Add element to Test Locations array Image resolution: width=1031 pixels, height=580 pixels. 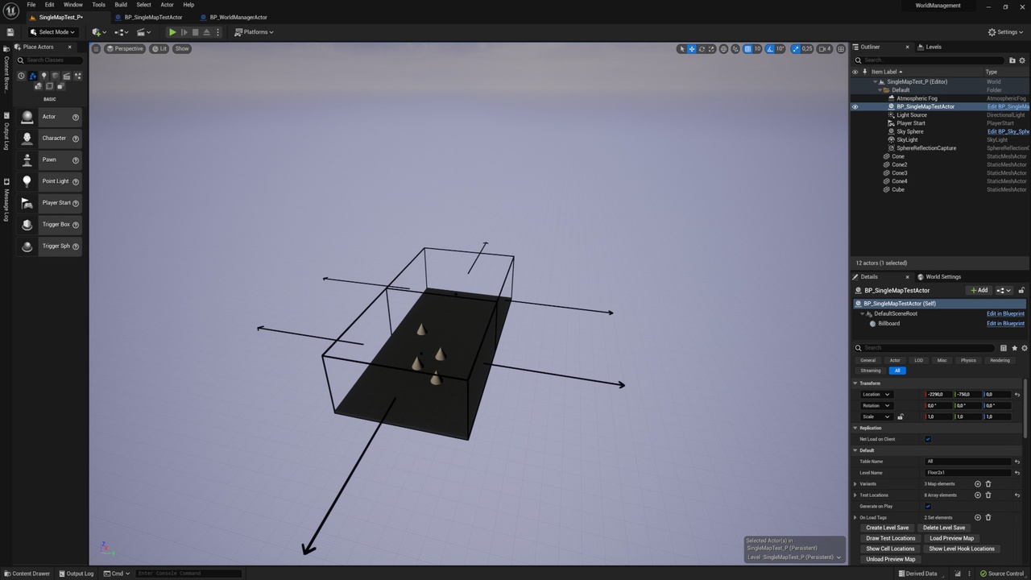pos(978,495)
